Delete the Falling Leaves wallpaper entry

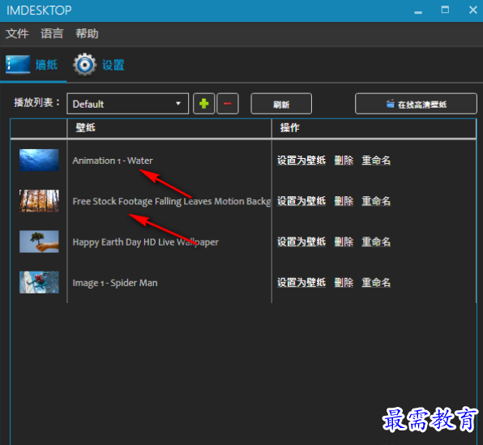pyautogui.click(x=344, y=201)
